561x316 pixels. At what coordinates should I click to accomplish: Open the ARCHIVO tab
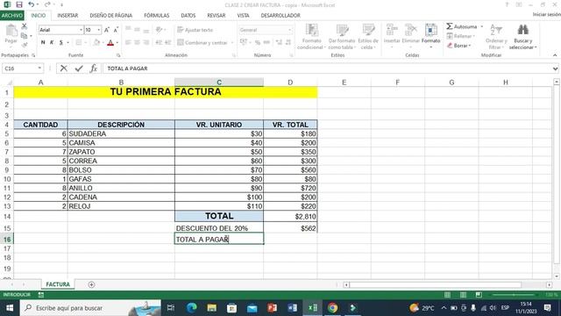pyautogui.click(x=11, y=16)
